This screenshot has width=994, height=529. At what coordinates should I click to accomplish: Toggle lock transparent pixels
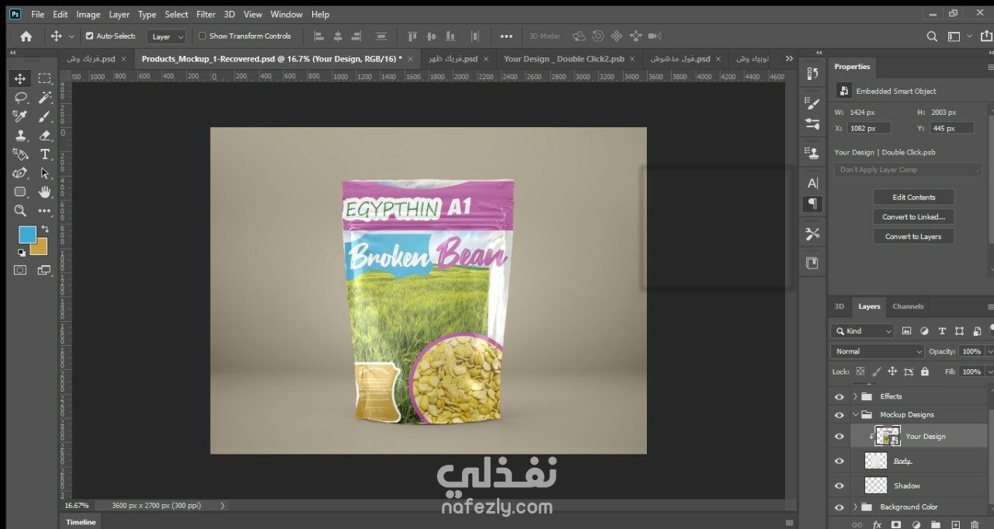click(x=861, y=372)
